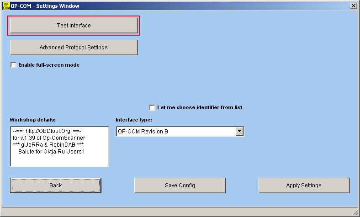The width and height of the screenshot is (360, 217).
Task: Close the Settings Window
Action: [353, 6]
